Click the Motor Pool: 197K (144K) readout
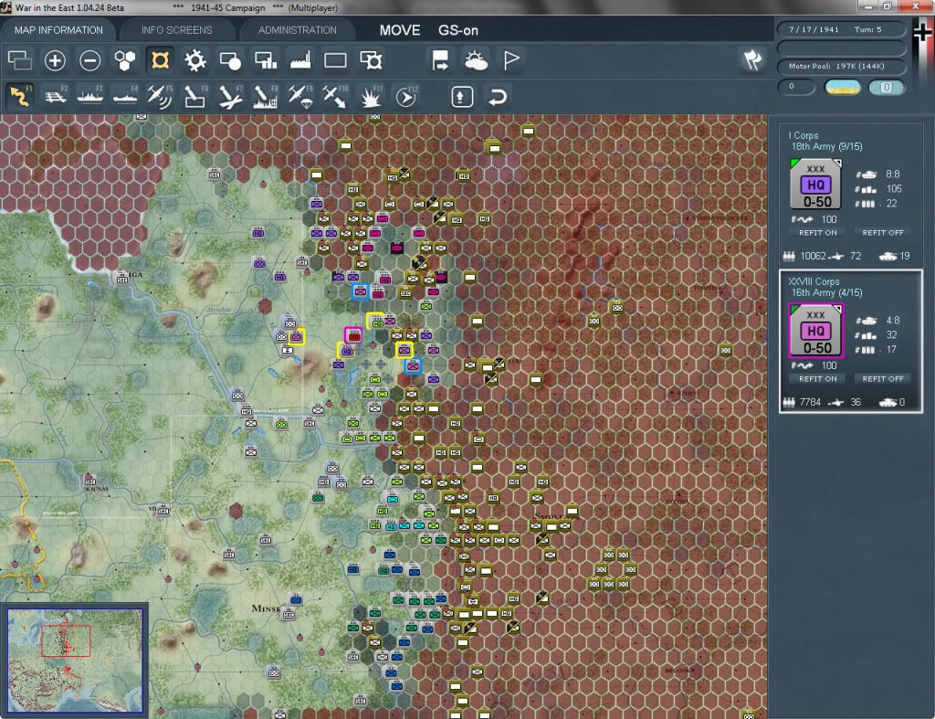935x719 pixels. 841,66
